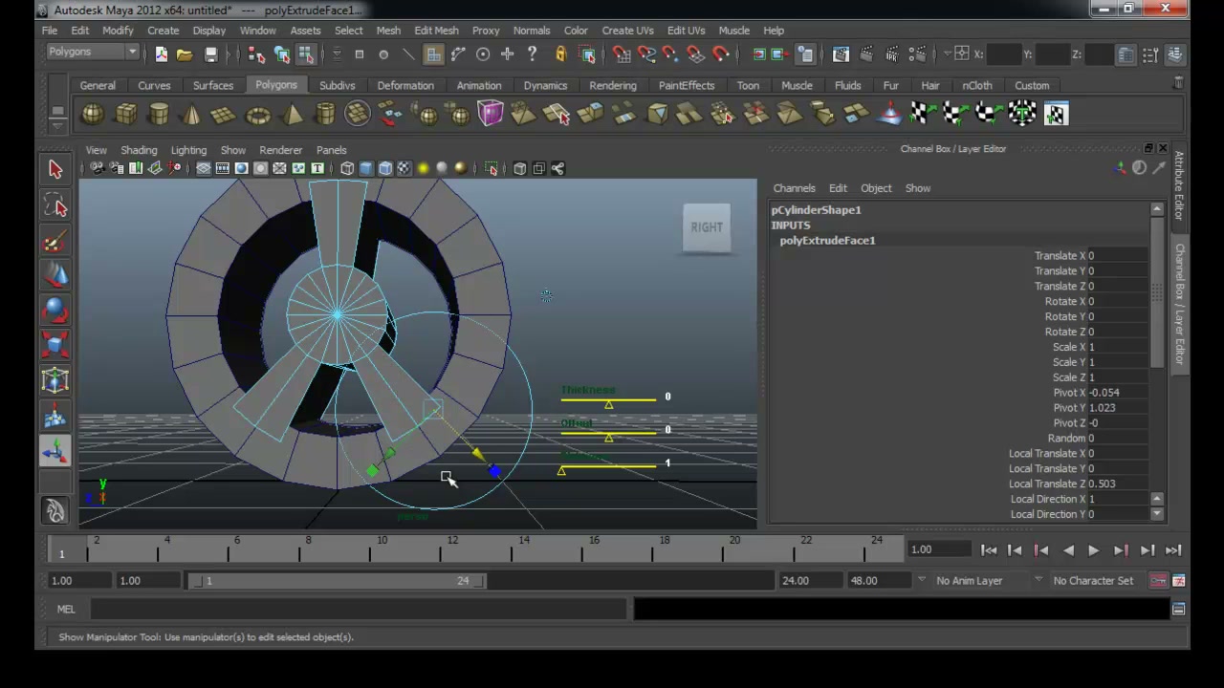1224x688 pixels.
Task: Activate the Move tool
Action: 55,276
